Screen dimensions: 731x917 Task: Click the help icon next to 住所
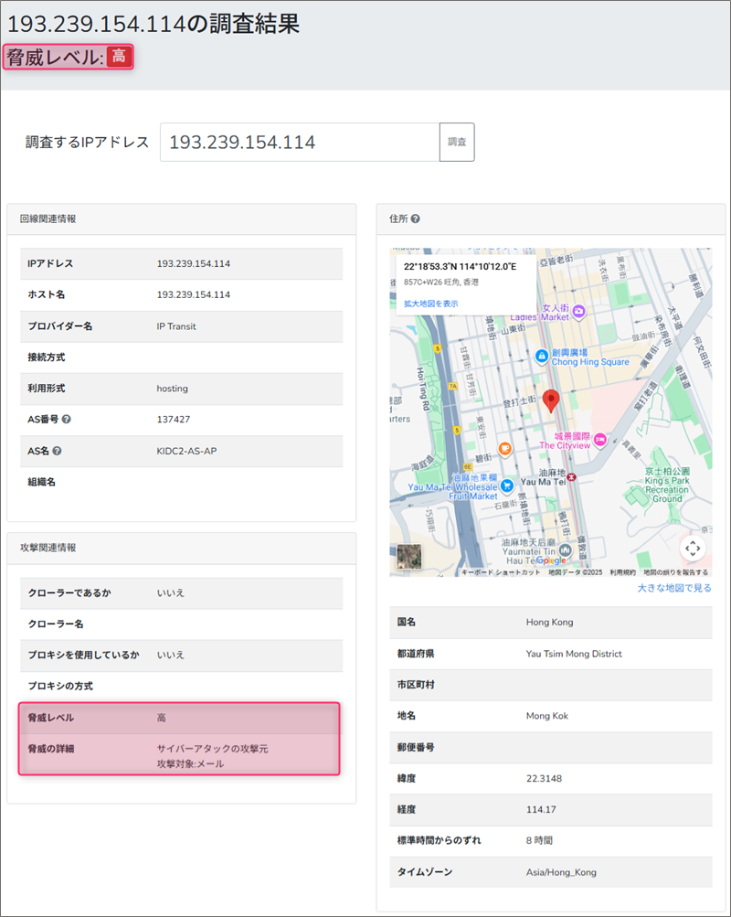[416, 219]
